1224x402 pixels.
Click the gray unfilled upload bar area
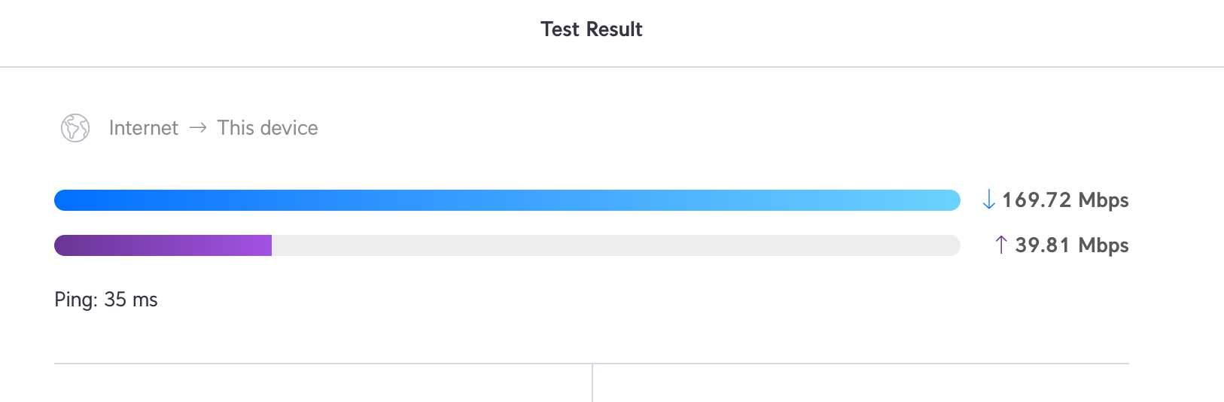tap(616, 245)
